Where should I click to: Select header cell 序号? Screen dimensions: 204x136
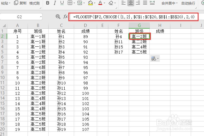click(x=18, y=31)
